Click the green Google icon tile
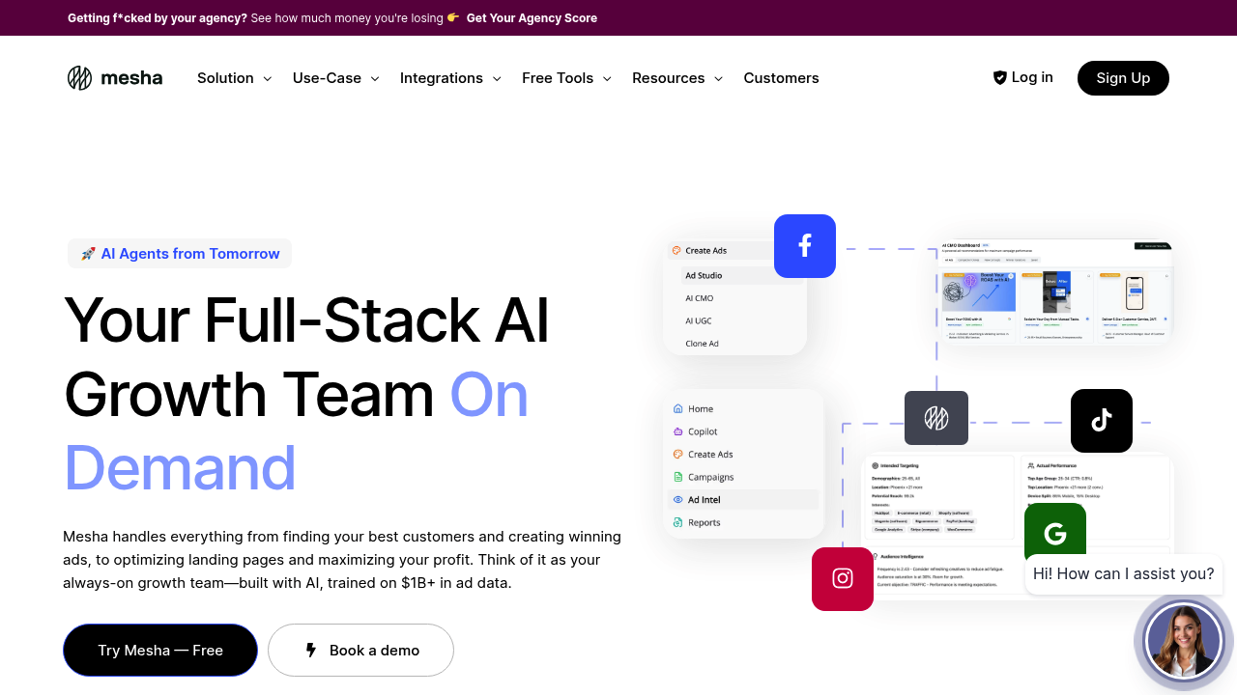 (x=1054, y=530)
